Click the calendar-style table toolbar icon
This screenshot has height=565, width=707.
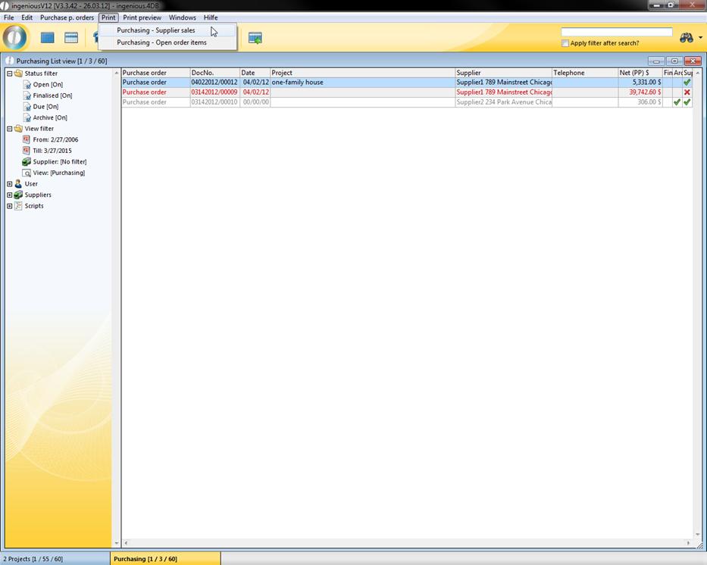pyautogui.click(x=71, y=38)
